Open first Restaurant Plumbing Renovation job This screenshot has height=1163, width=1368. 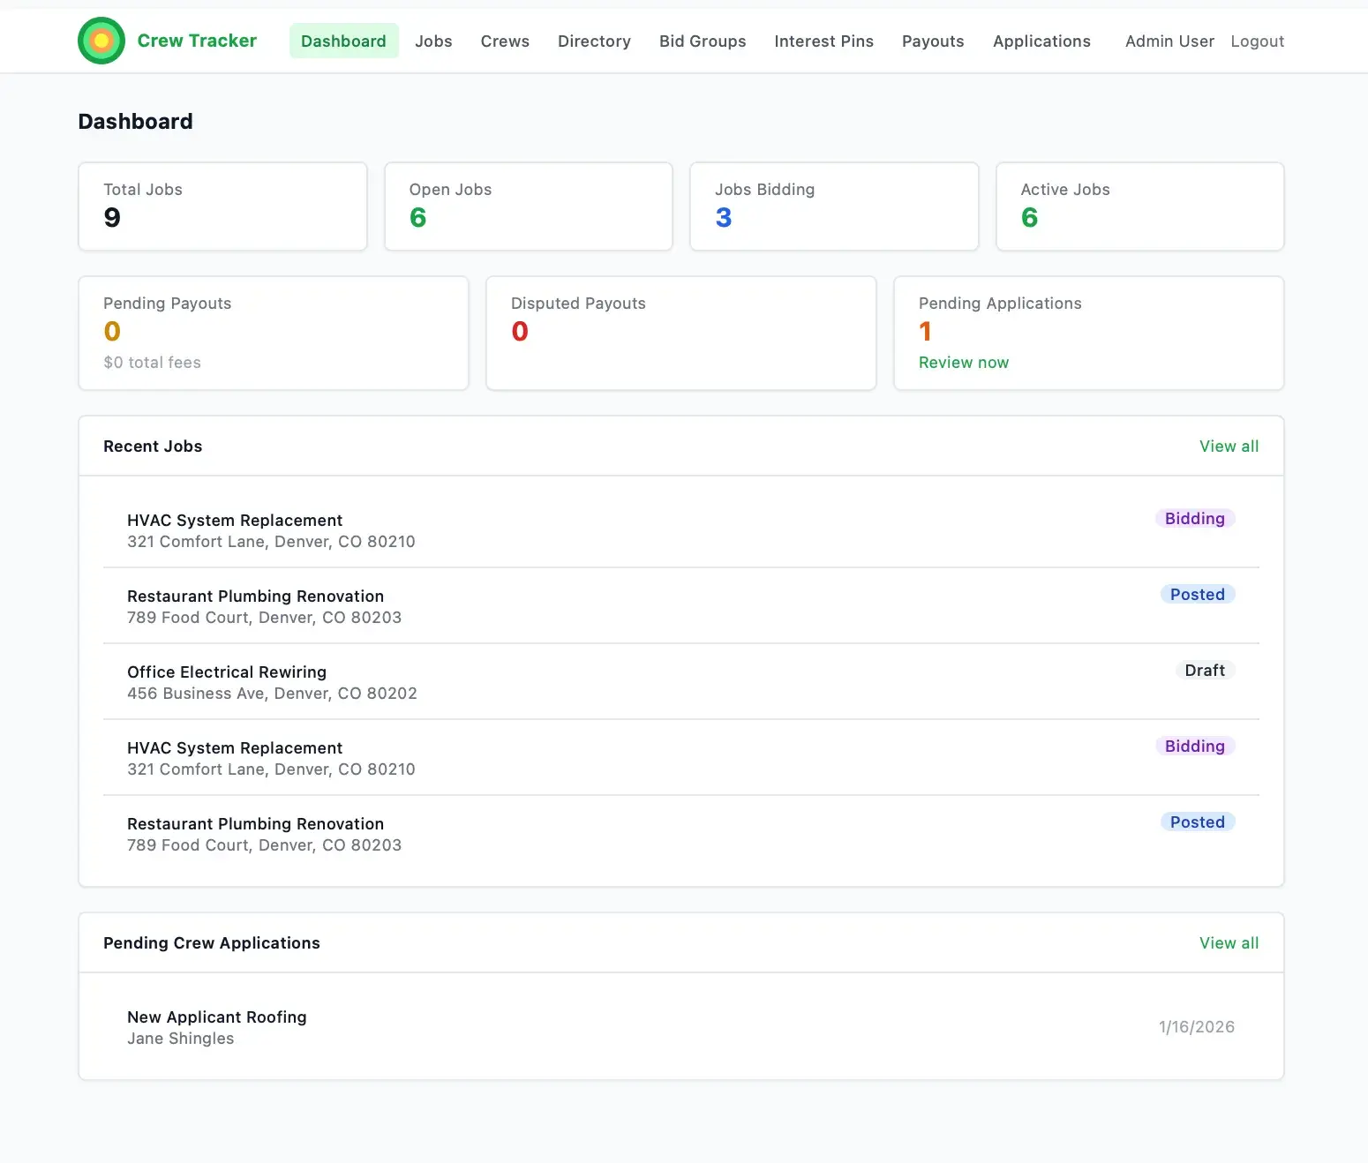[x=681, y=606]
